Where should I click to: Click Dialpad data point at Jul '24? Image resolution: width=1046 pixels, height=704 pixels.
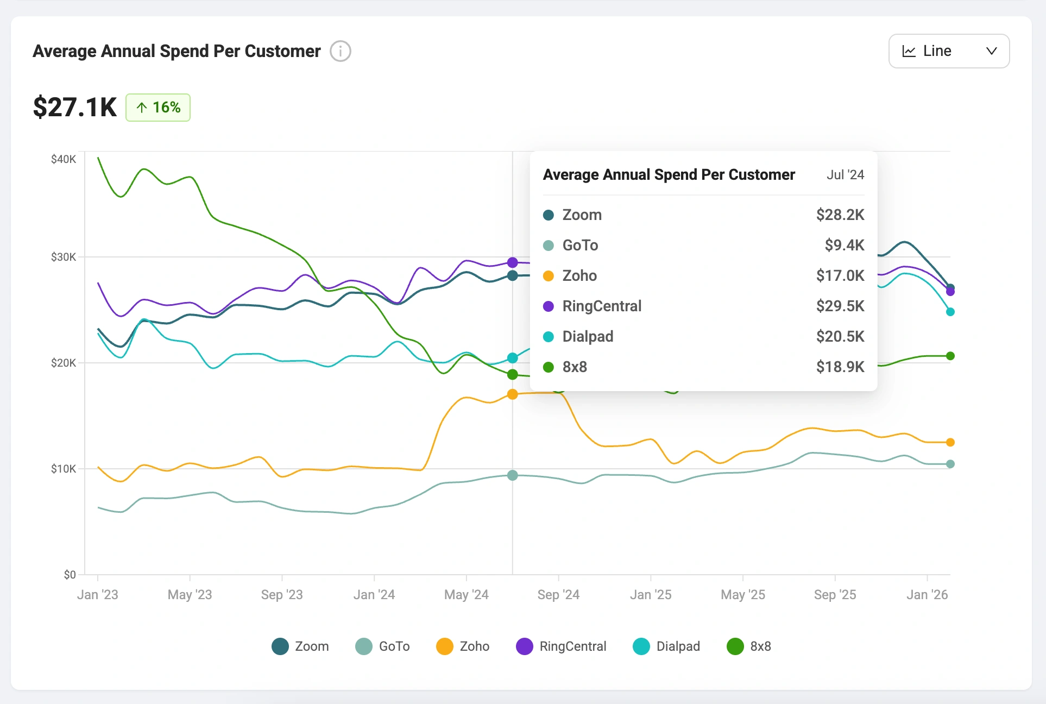[512, 358]
